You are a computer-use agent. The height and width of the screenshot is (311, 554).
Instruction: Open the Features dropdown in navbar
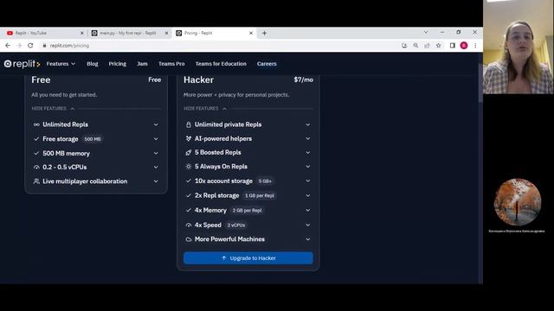point(61,64)
